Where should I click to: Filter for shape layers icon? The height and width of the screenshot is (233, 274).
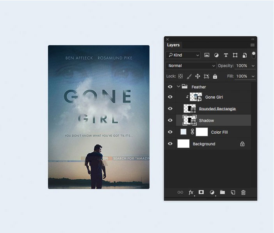pyautogui.click(x=235, y=55)
